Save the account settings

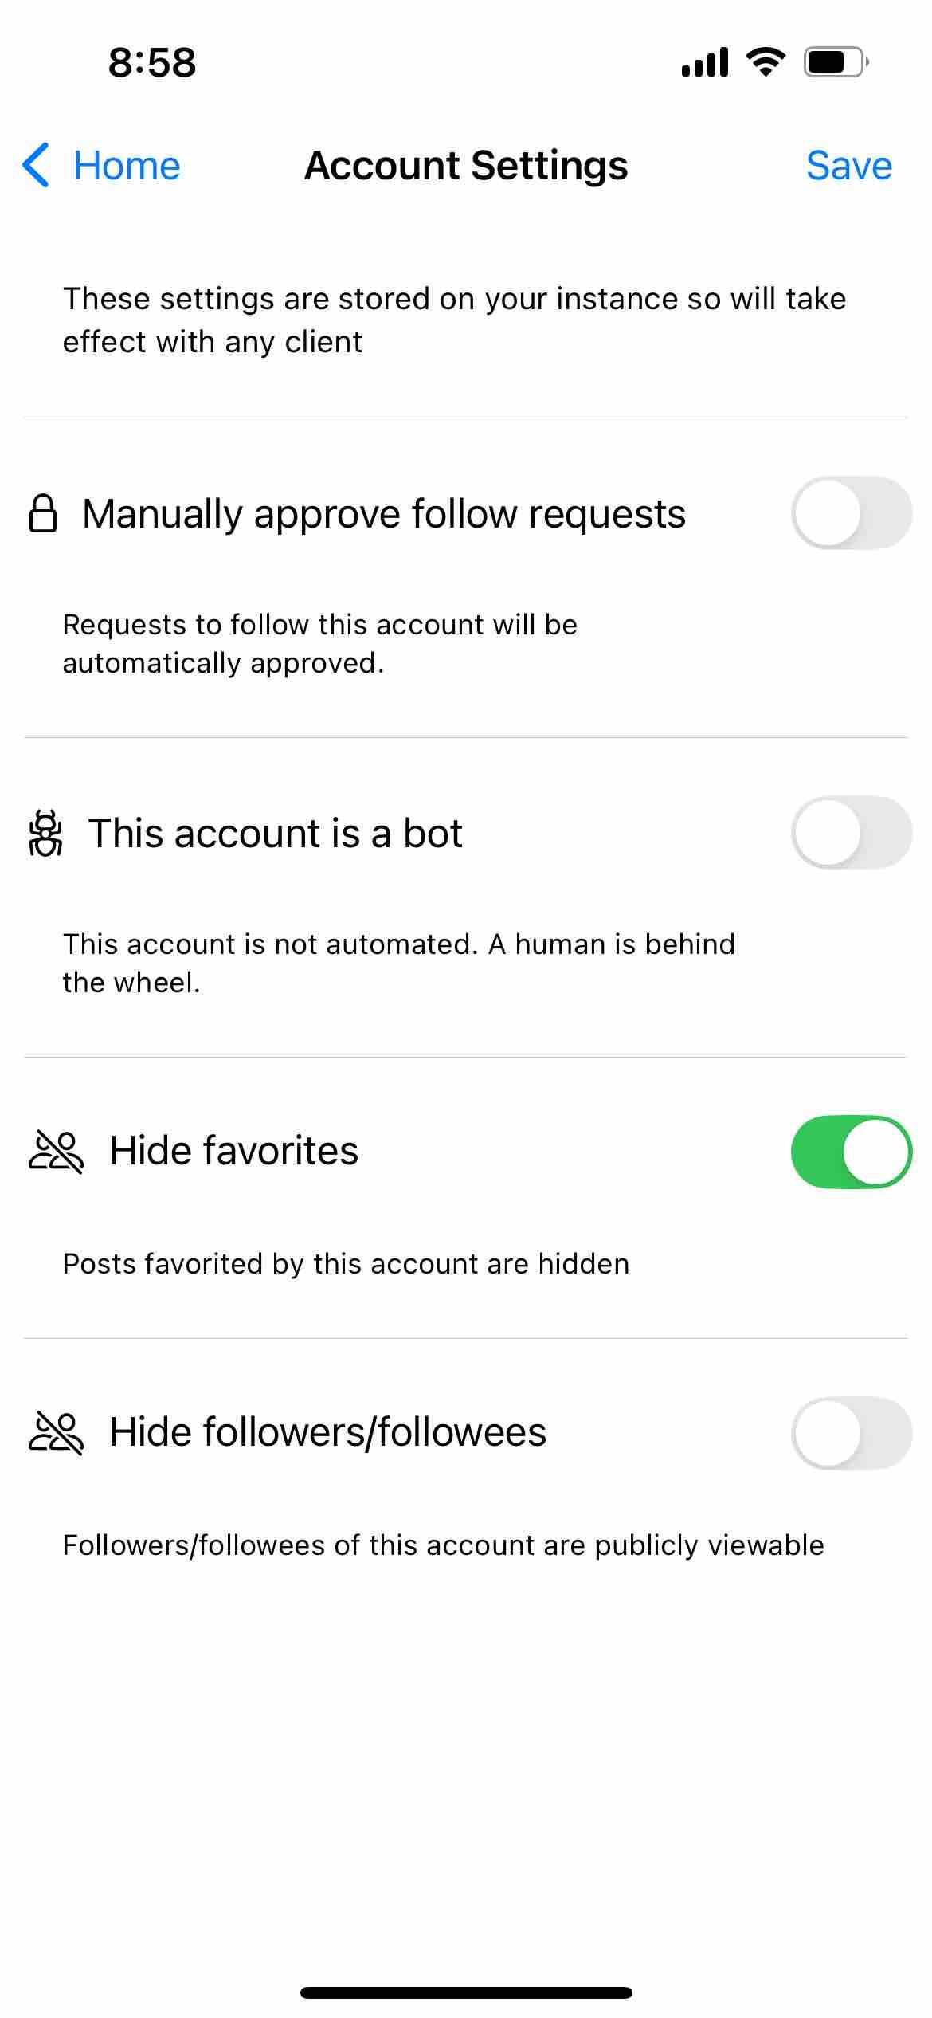(x=849, y=166)
